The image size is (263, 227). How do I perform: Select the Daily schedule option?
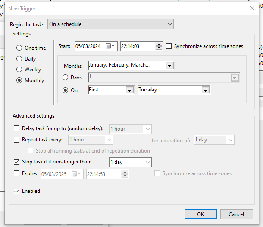pos(19,59)
